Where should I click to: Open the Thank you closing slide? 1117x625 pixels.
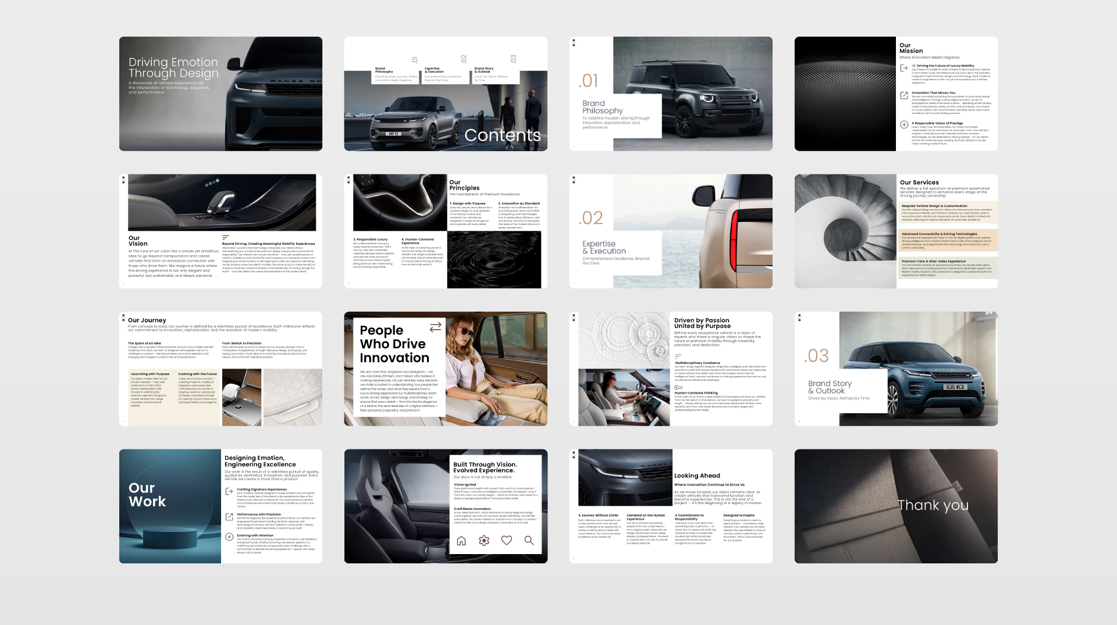click(896, 506)
